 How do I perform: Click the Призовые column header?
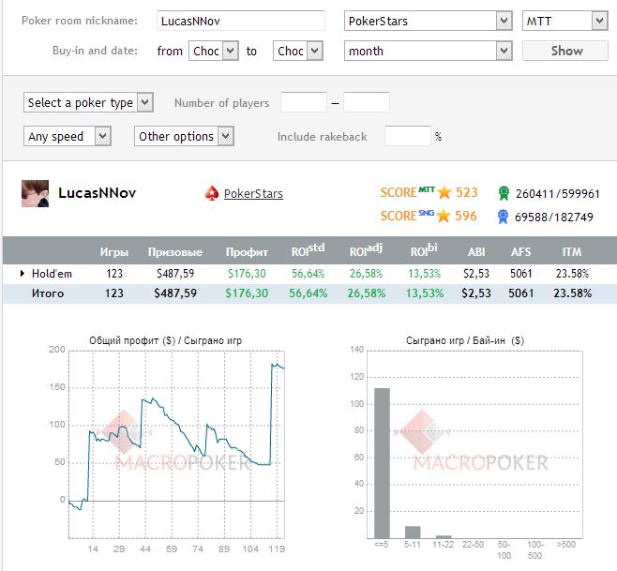175,252
